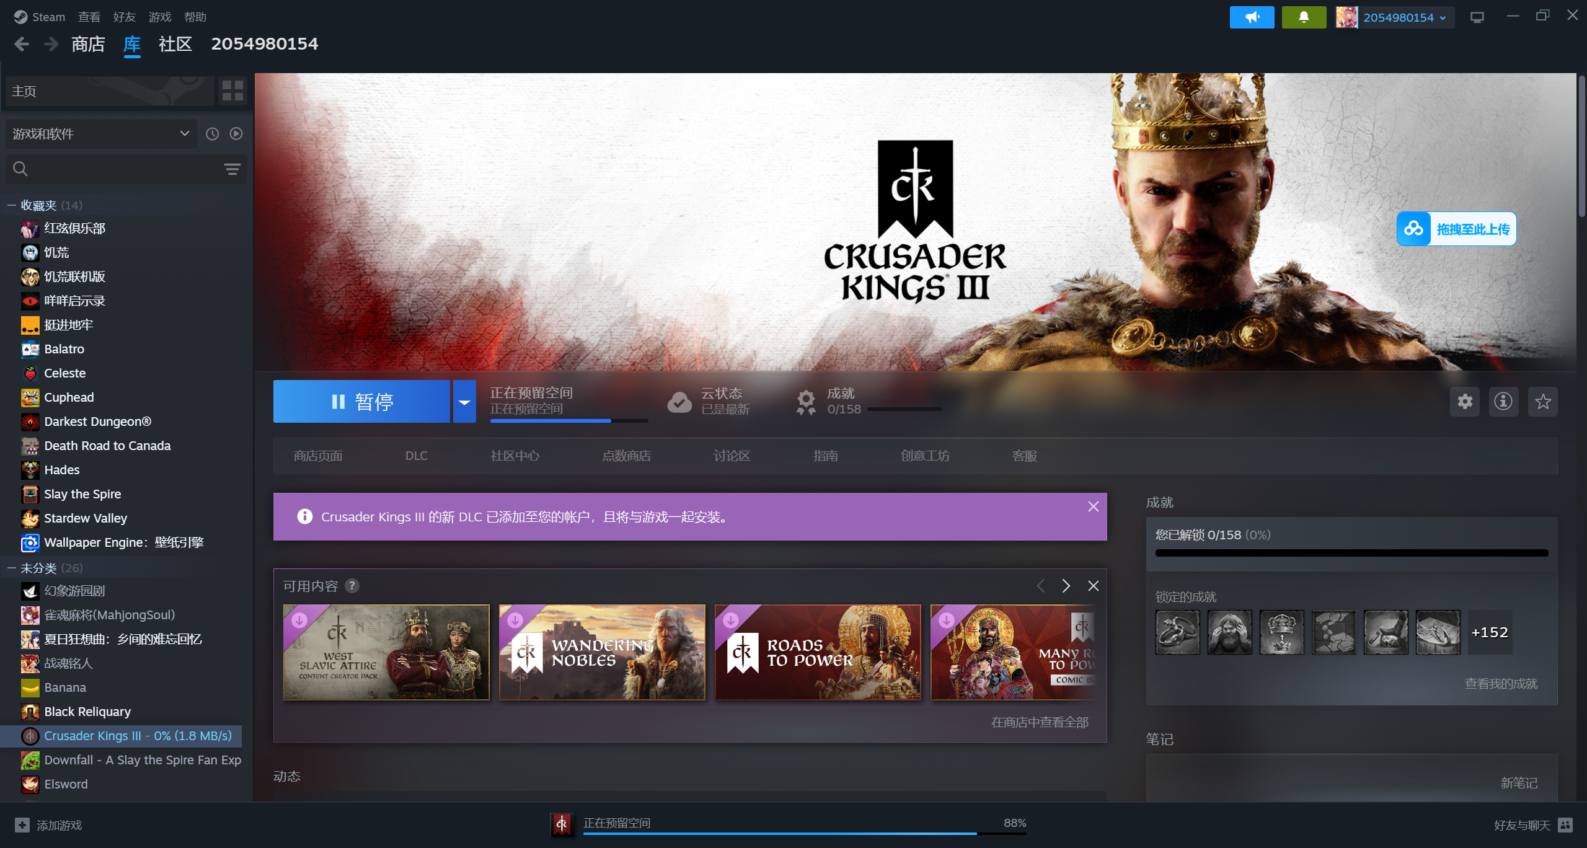Click the CK3 download icon in bottom bar
1587x848 pixels.
[x=562, y=824]
